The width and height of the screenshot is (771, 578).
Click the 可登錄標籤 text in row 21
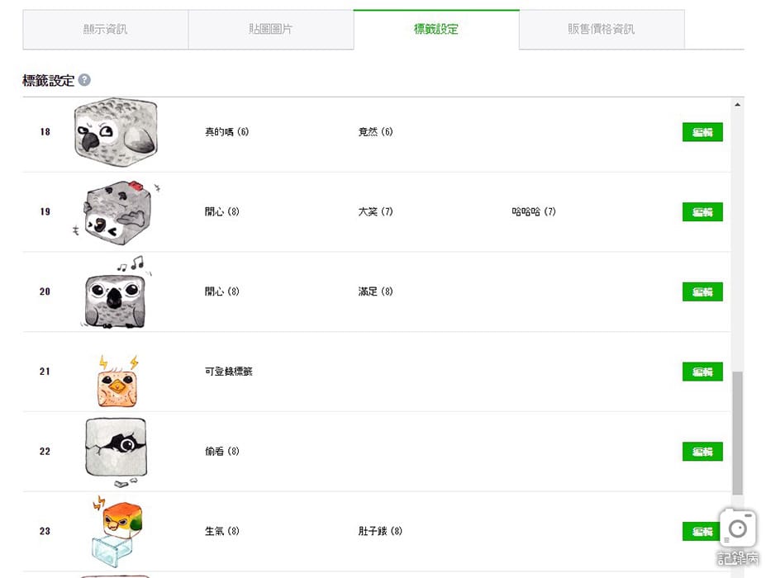[x=229, y=372]
